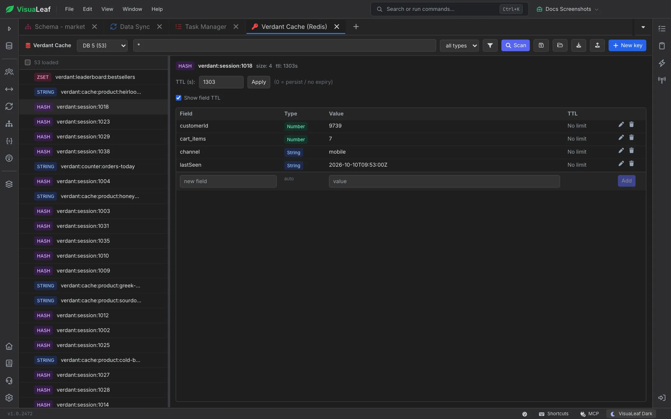This screenshot has width=671, height=419.
Task: Click the VisuaLeaf Dark theme switcher
Action: [631, 414]
